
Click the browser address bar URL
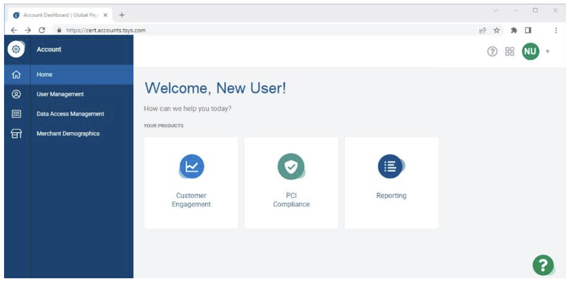[x=106, y=30]
